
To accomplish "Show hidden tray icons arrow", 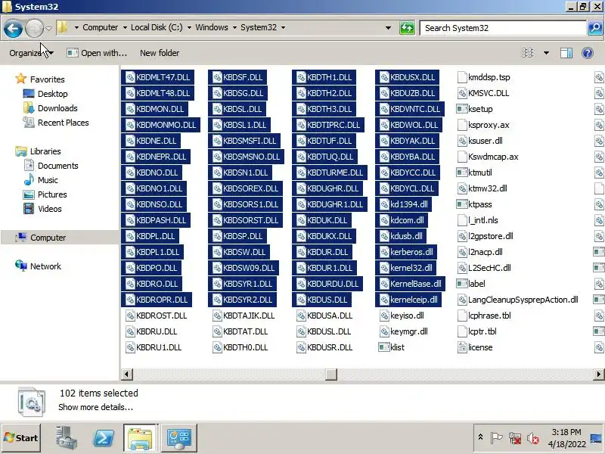I will 481,437.
